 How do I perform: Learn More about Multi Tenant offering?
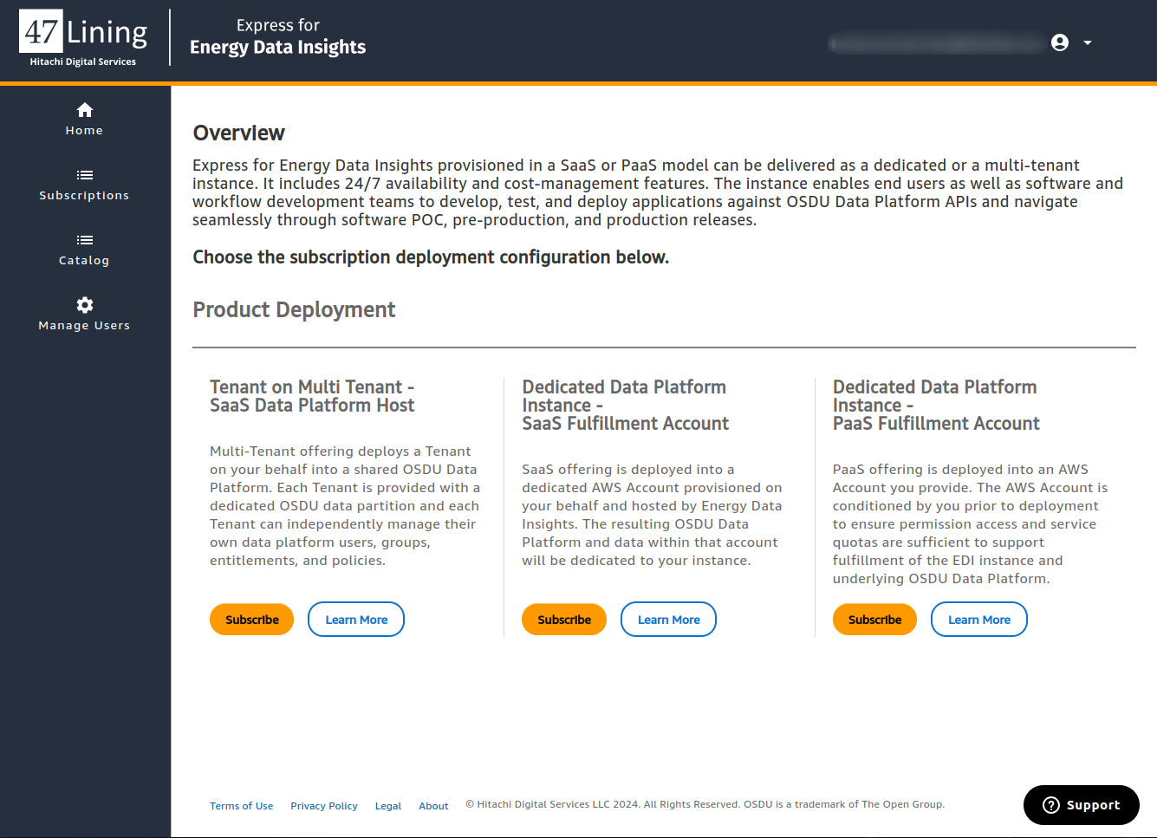356,620
